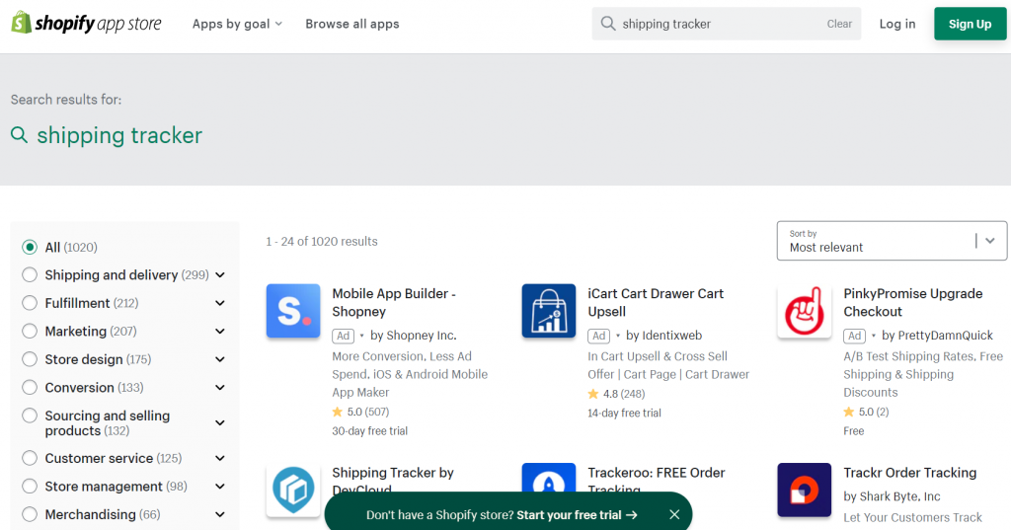Screen dimensions: 1011x530
Task: Expand the Conversion category chevron
Action: [220, 388]
